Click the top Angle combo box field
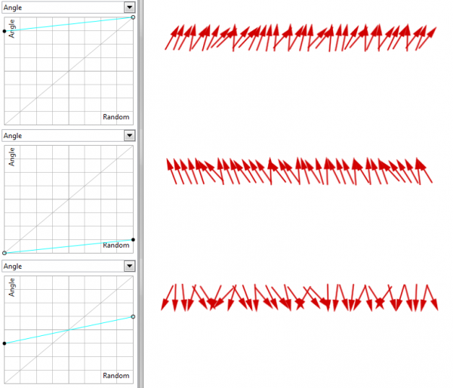The height and width of the screenshot is (388, 453). click(x=69, y=8)
